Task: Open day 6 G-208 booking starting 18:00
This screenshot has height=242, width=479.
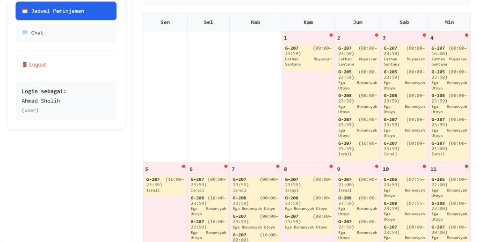Action: 208,206
